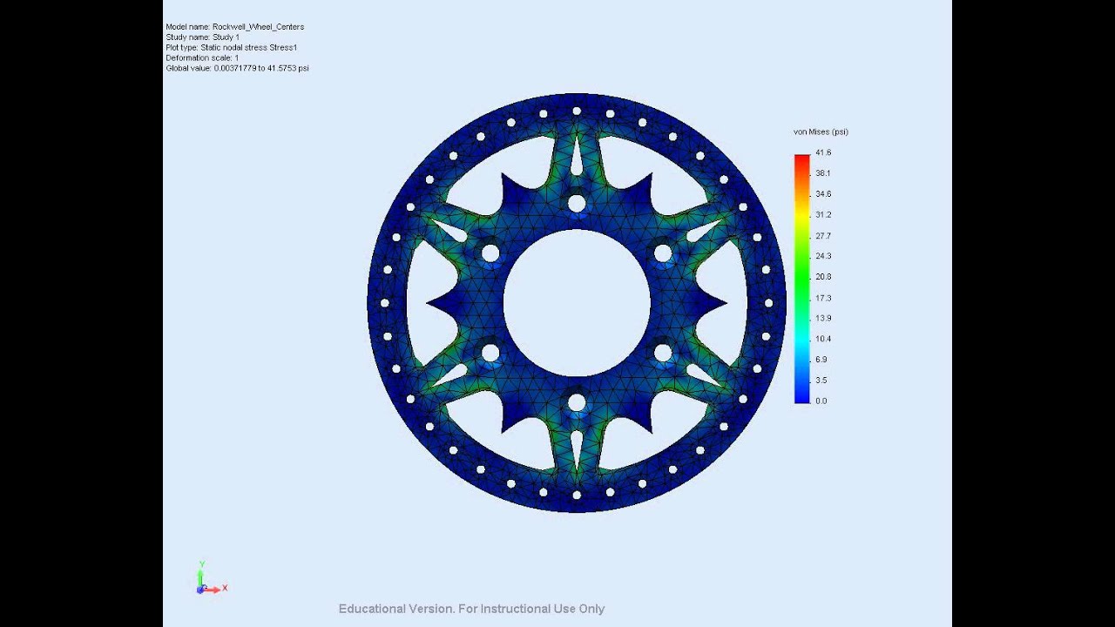This screenshot has width=1115, height=627.
Task: Click the von Mises color legend bar
Action: tap(801, 279)
